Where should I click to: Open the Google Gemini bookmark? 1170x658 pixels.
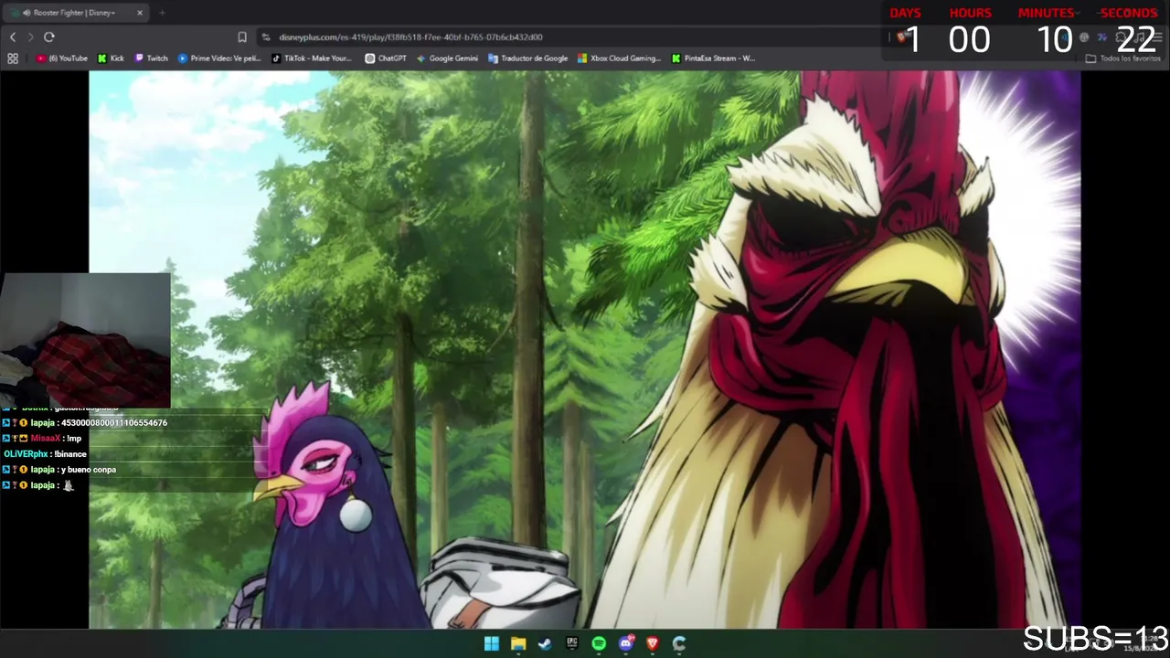coord(448,58)
